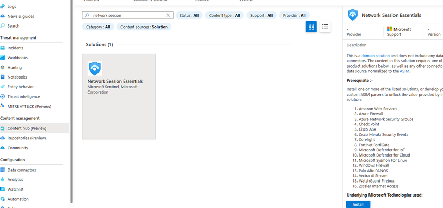Click the sidebar vertical scrollbar
The height and width of the screenshot is (208, 443).
click(x=72, y=101)
